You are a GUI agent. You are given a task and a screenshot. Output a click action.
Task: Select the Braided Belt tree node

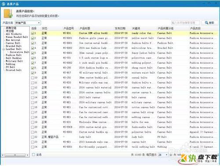[14, 46]
